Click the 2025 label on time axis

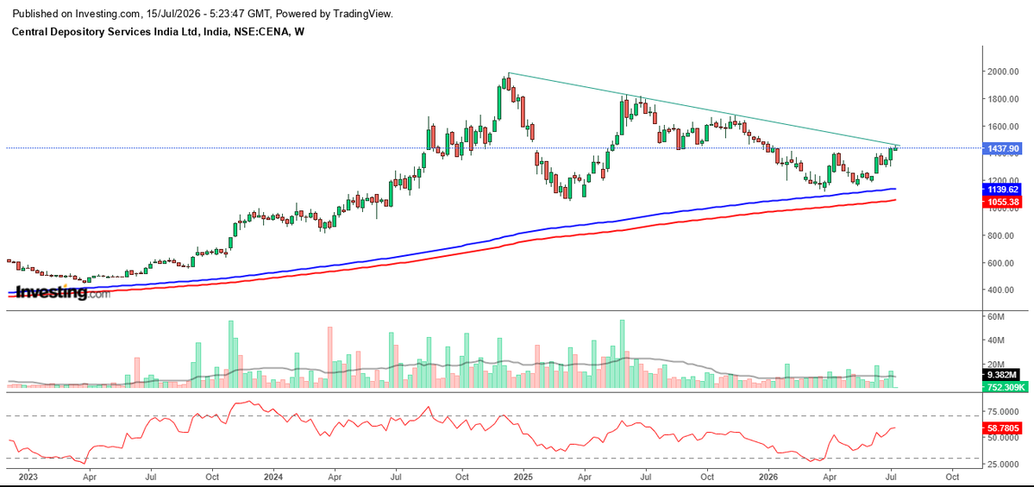523,476
